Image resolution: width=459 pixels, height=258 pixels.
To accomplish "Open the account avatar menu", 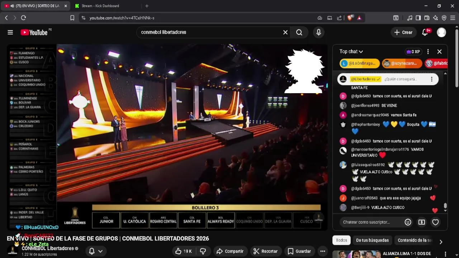I will (x=441, y=32).
